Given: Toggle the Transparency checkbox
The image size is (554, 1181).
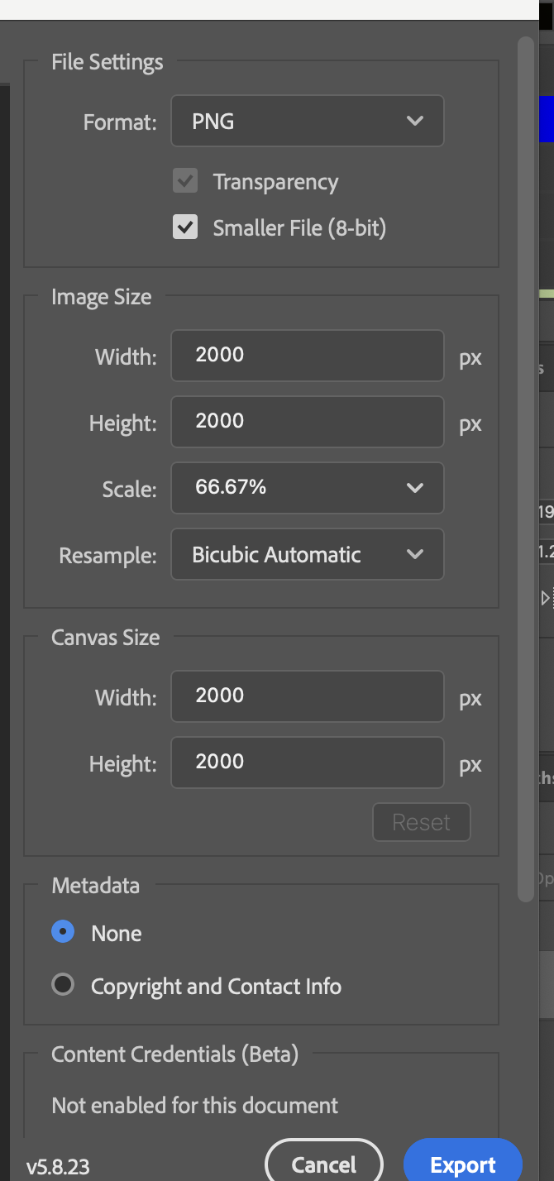Looking at the screenshot, I should pos(184,181).
